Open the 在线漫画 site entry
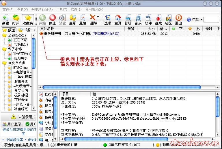Screen dimensions: 222x149 21,100
